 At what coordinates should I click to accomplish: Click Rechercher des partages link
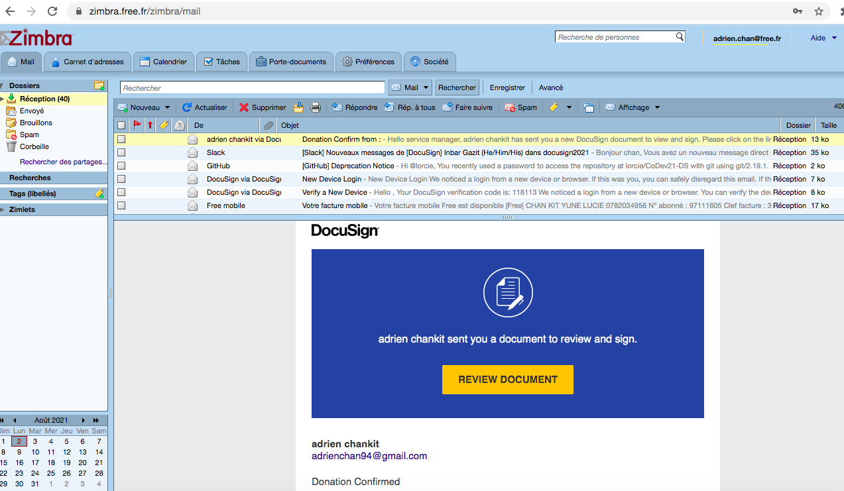(x=63, y=162)
